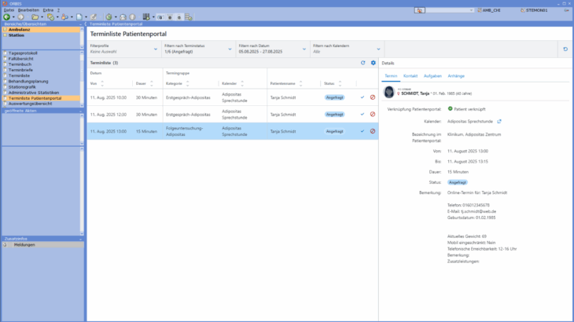This screenshot has width=574, height=322.
Task: Switch to the Kontakt tab
Action: tap(410, 75)
